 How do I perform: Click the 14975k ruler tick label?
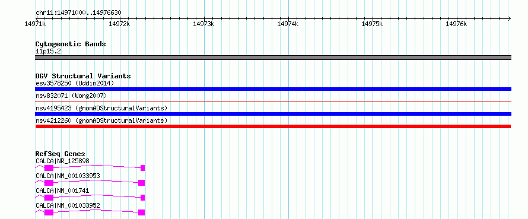click(x=372, y=24)
